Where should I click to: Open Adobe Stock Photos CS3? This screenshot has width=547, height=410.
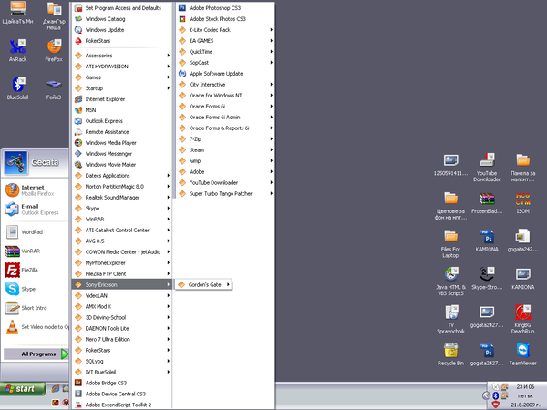[x=224, y=19]
